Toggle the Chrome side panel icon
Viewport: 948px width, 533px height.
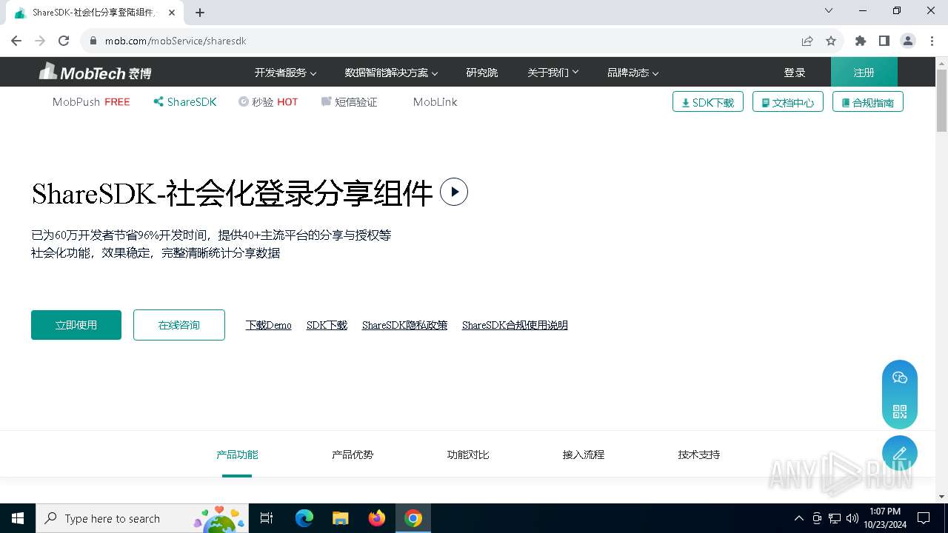tap(884, 41)
